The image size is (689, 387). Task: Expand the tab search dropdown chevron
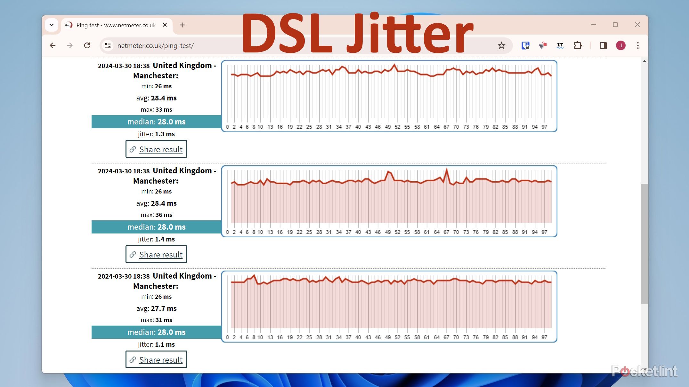pos(52,25)
